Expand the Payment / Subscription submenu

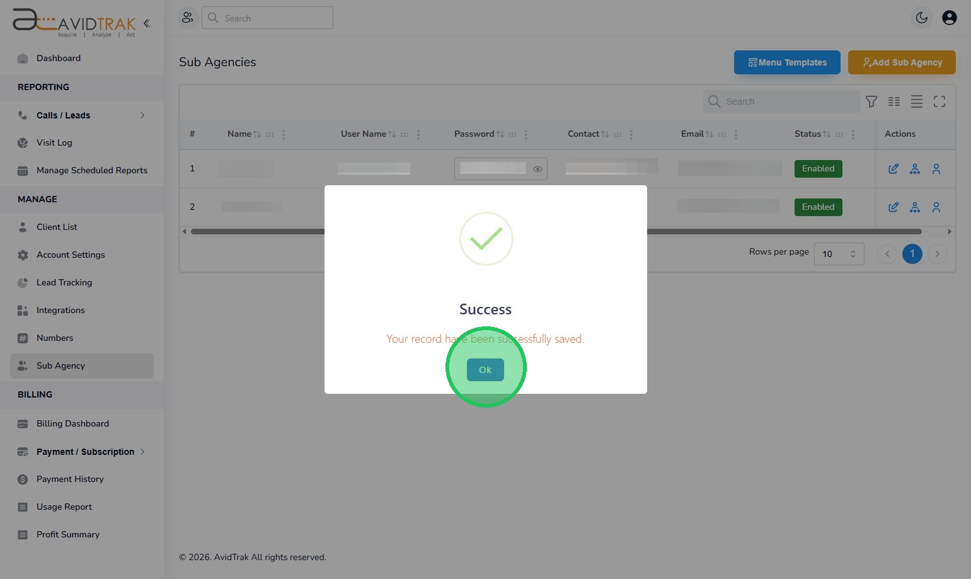pyautogui.click(x=142, y=452)
